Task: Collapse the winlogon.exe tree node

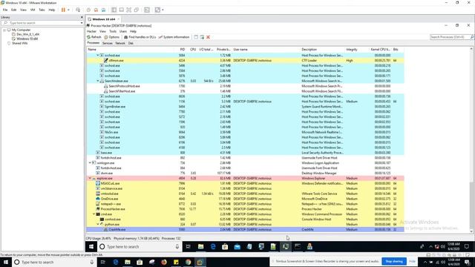Action: [x=90, y=163]
